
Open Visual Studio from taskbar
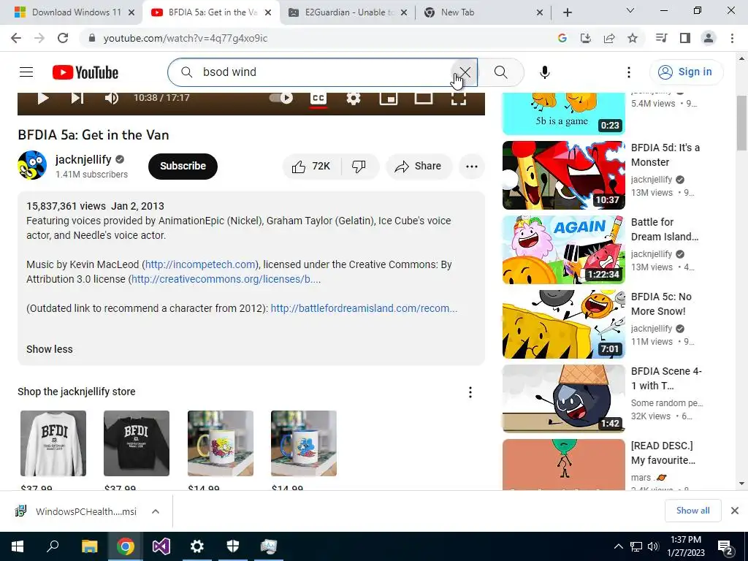(x=161, y=546)
